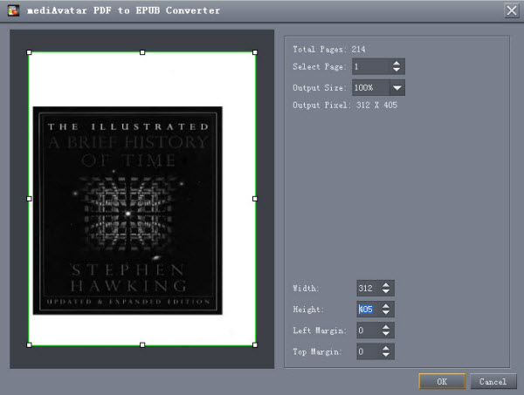Click the 'Output Pixel: 312 X 405' text
524x395 pixels.
point(345,106)
